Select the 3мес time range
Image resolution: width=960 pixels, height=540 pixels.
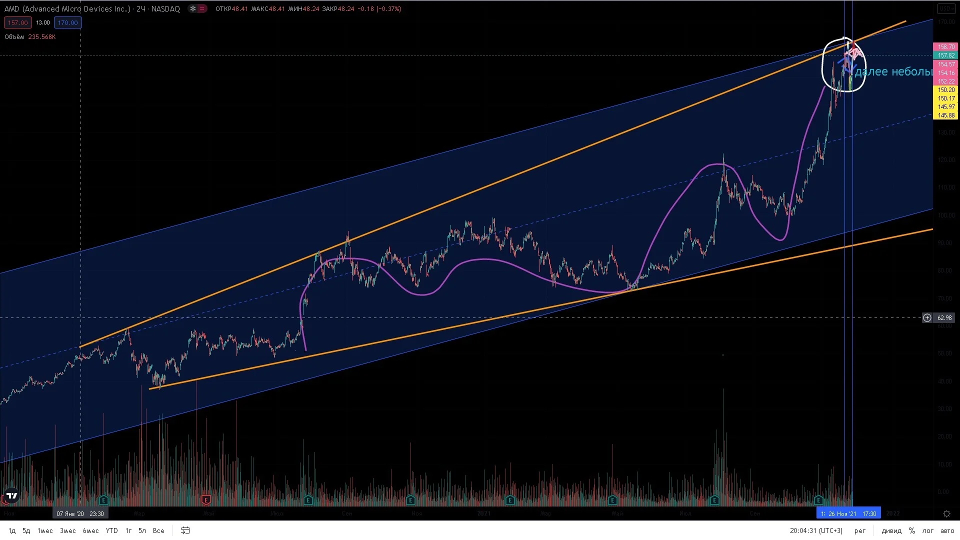pos(68,530)
